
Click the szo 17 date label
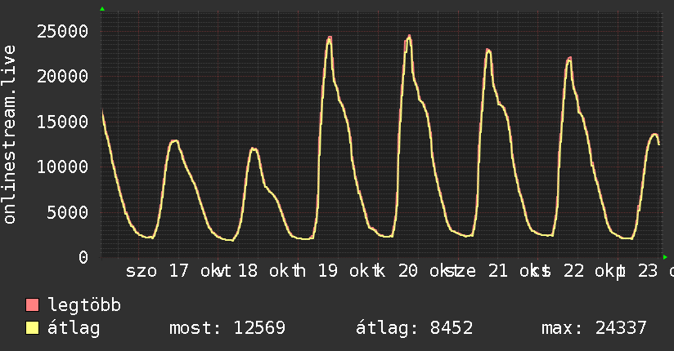pos(157,271)
